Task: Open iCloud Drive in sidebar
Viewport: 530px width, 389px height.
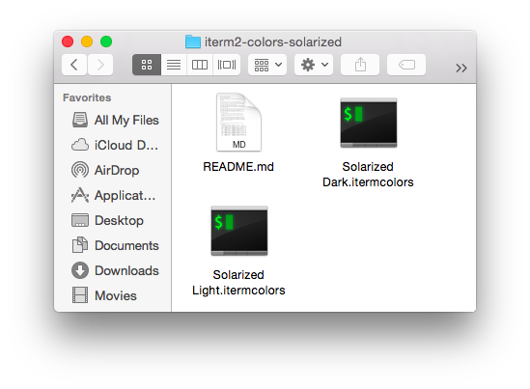Action: [x=115, y=145]
